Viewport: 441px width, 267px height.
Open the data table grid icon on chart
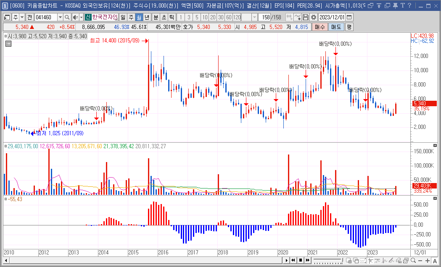pos(8,44)
